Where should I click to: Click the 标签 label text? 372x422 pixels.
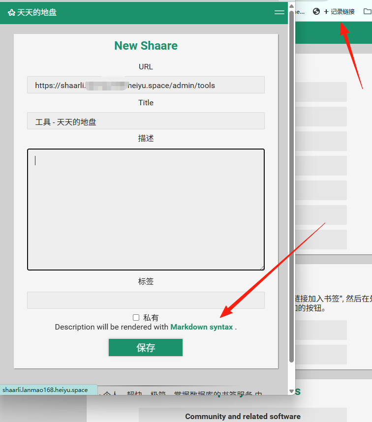[146, 281]
